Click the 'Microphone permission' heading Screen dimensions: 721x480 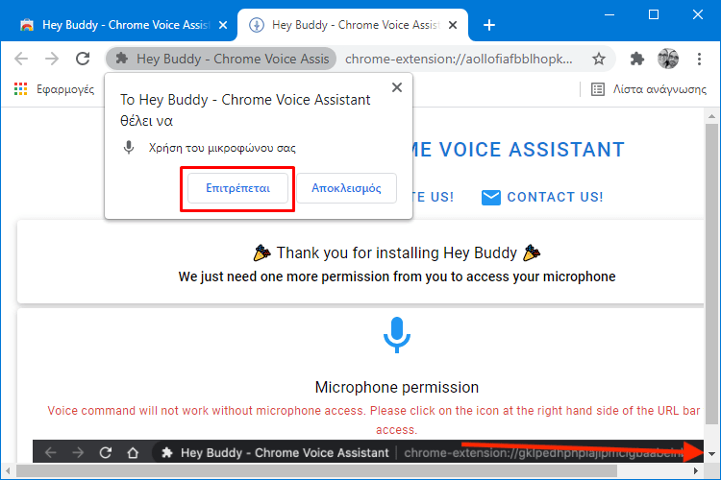[397, 387]
